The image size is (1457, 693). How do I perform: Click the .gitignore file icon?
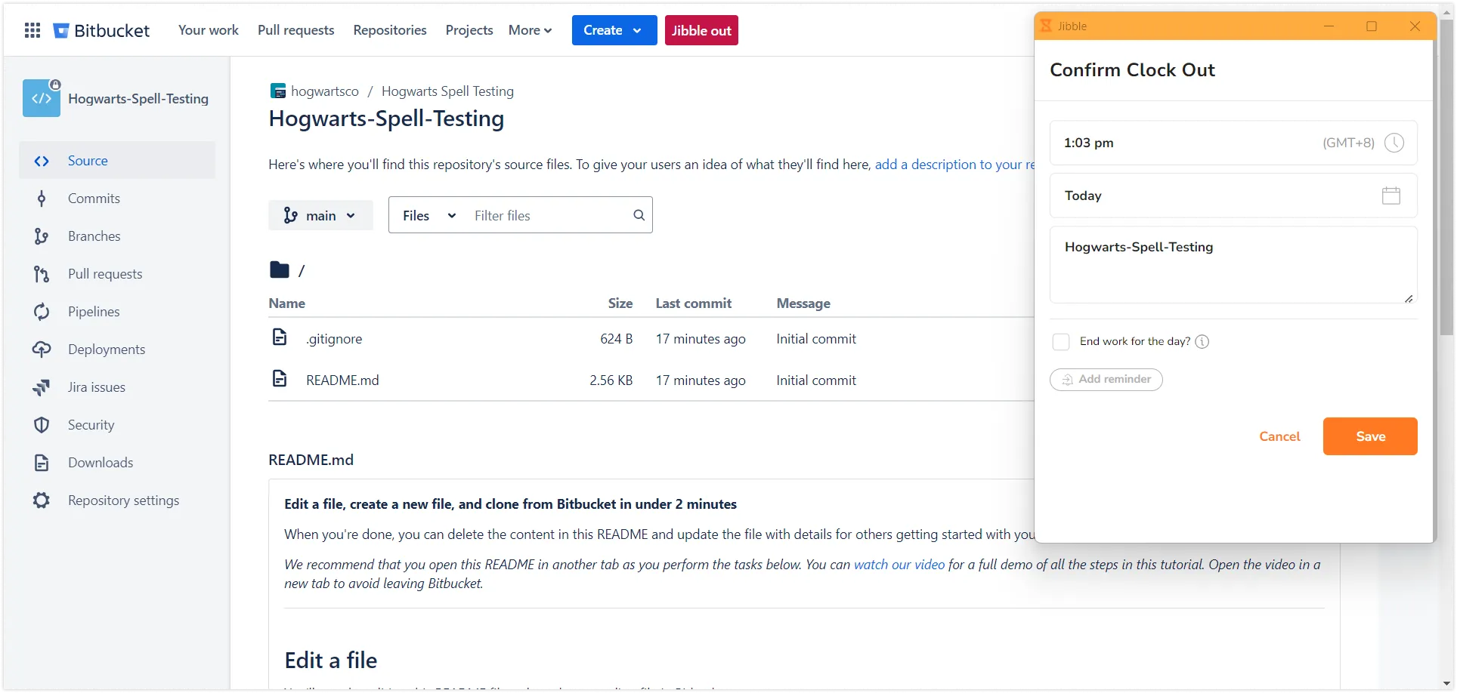tap(280, 337)
